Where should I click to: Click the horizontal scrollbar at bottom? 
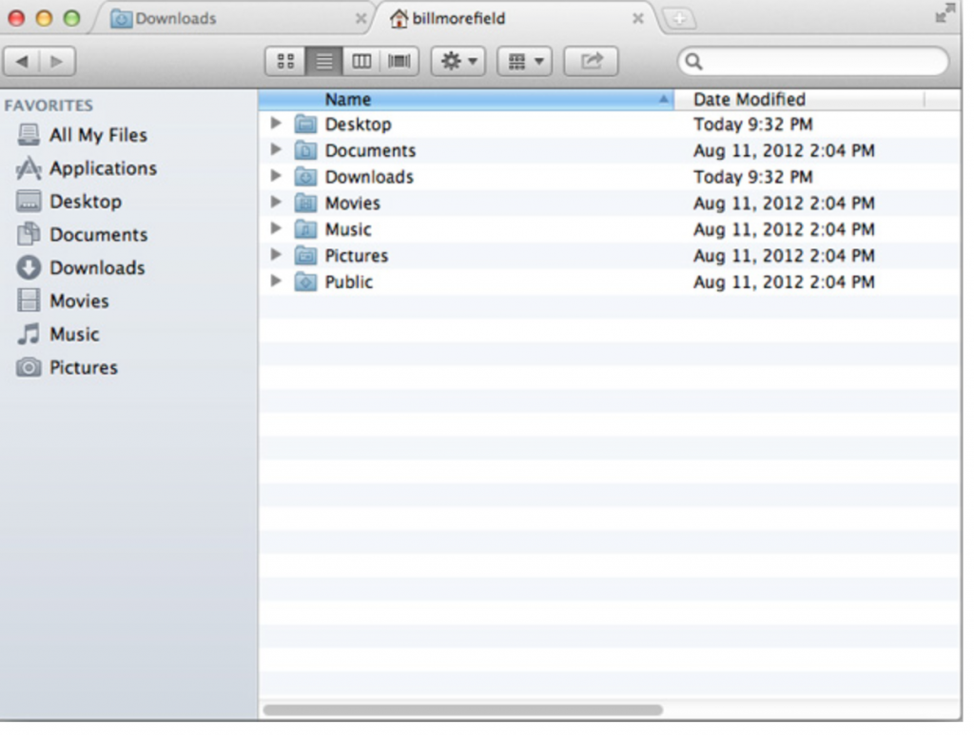[x=462, y=709]
